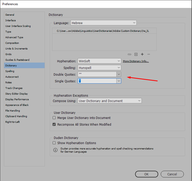This screenshot has width=192, height=181.
Task: Open the Hyphenation dropdown showing WinSoft
Action: coord(99,61)
